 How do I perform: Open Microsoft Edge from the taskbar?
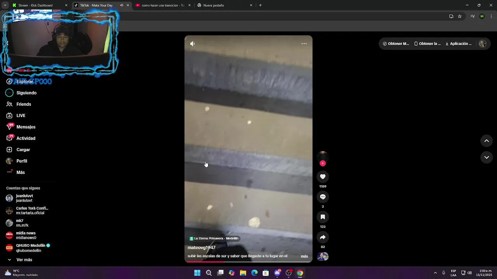(x=254, y=273)
